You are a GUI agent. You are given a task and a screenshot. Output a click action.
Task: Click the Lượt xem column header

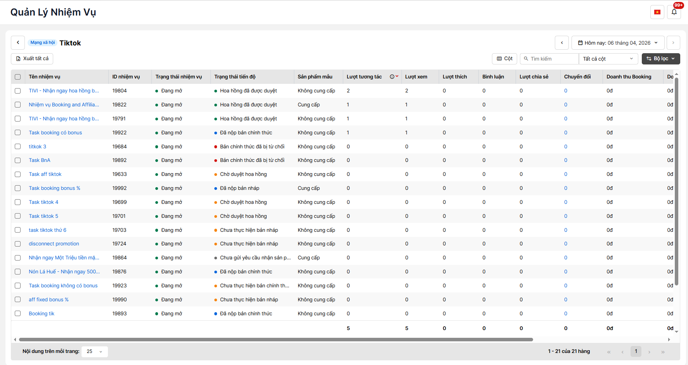tap(416, 77)
